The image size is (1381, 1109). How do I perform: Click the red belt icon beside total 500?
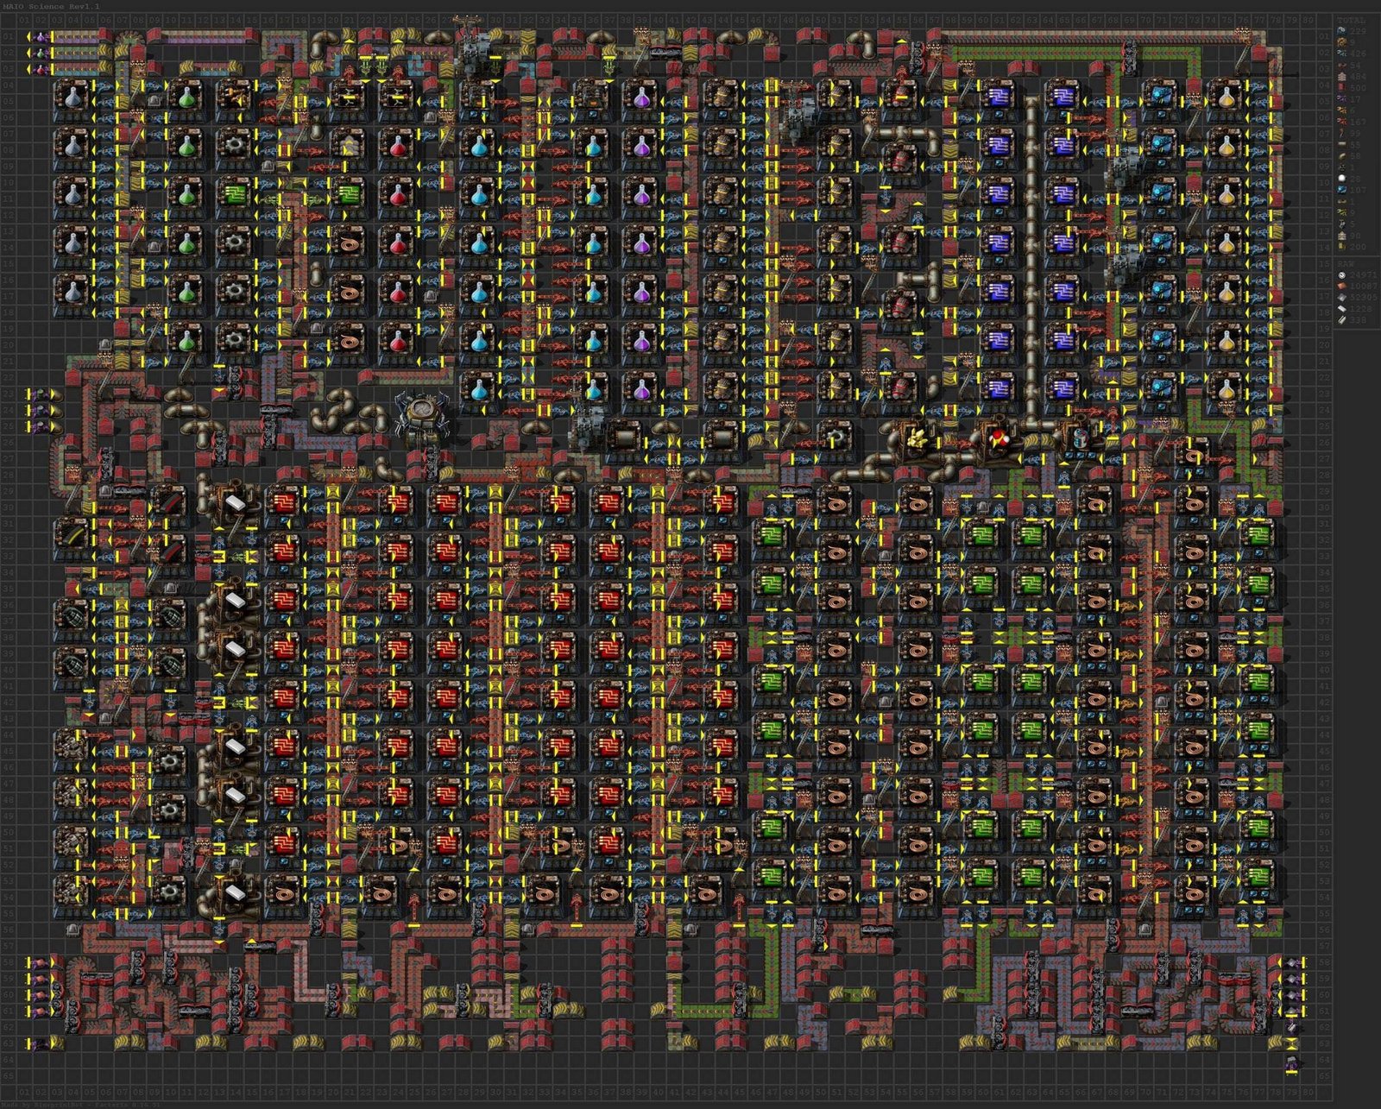pyautogui.click(x=1341, y=87)
